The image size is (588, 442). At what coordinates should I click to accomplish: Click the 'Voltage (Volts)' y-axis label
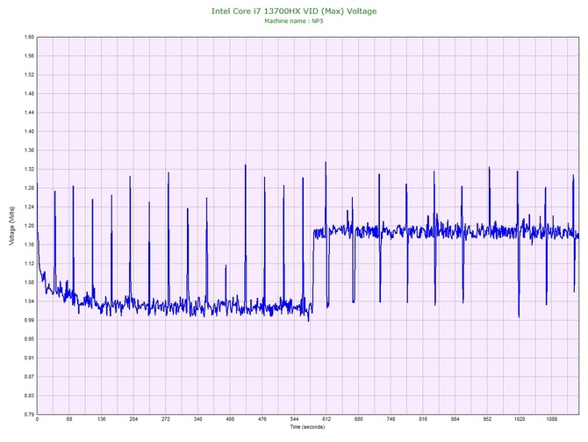12,226
